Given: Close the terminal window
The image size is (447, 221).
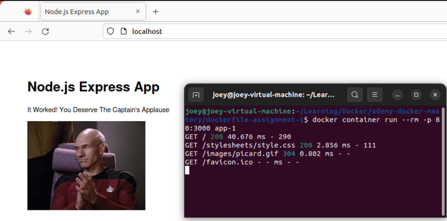Looking at the screenshot, I should [x=435, y=95].
